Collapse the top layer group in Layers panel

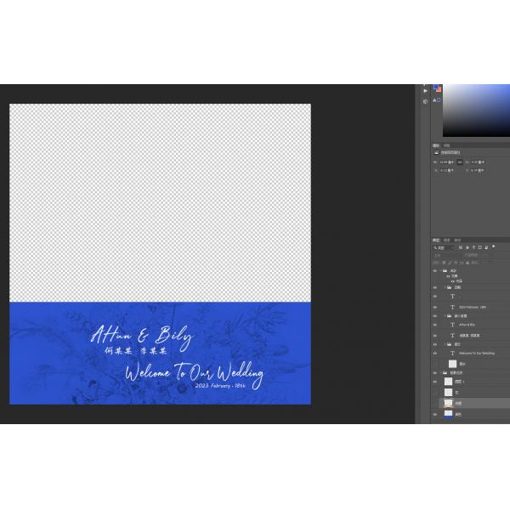tap(445, 271)
